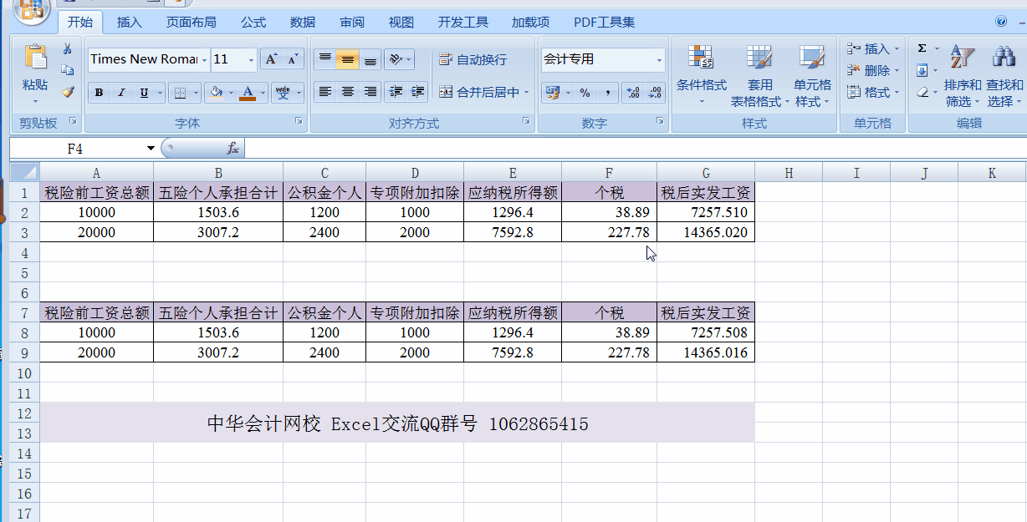Open the number format (会计专用) dropdown

(659, 59)
